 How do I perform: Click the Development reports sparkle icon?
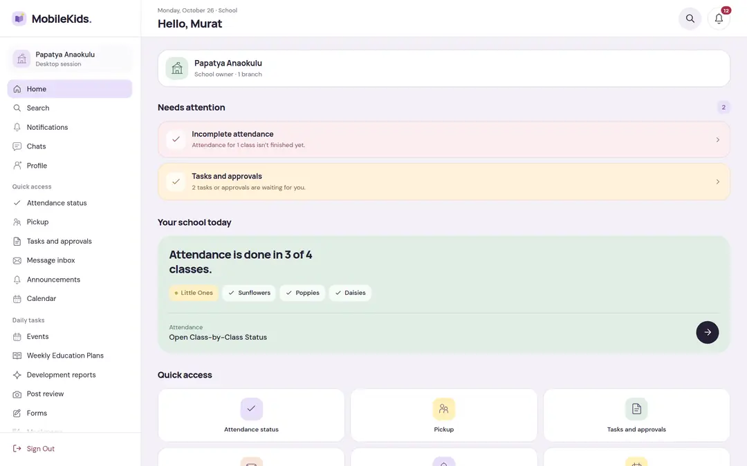(x=17, y=375)
